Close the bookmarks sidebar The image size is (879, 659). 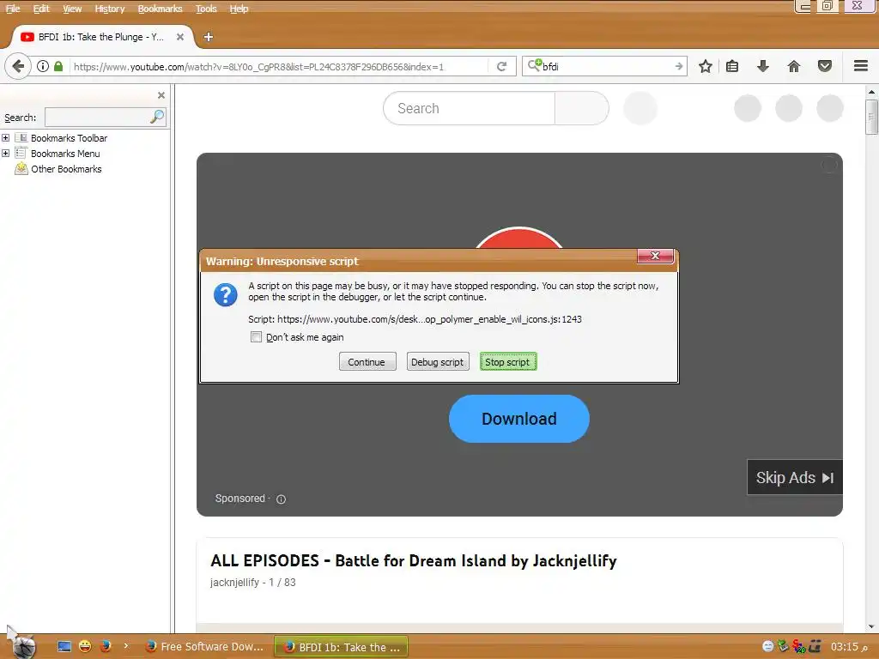coord(161,95)
